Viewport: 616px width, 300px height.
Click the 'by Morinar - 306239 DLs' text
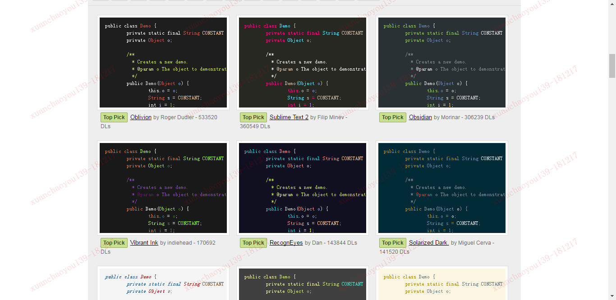(x=464, y=117)
